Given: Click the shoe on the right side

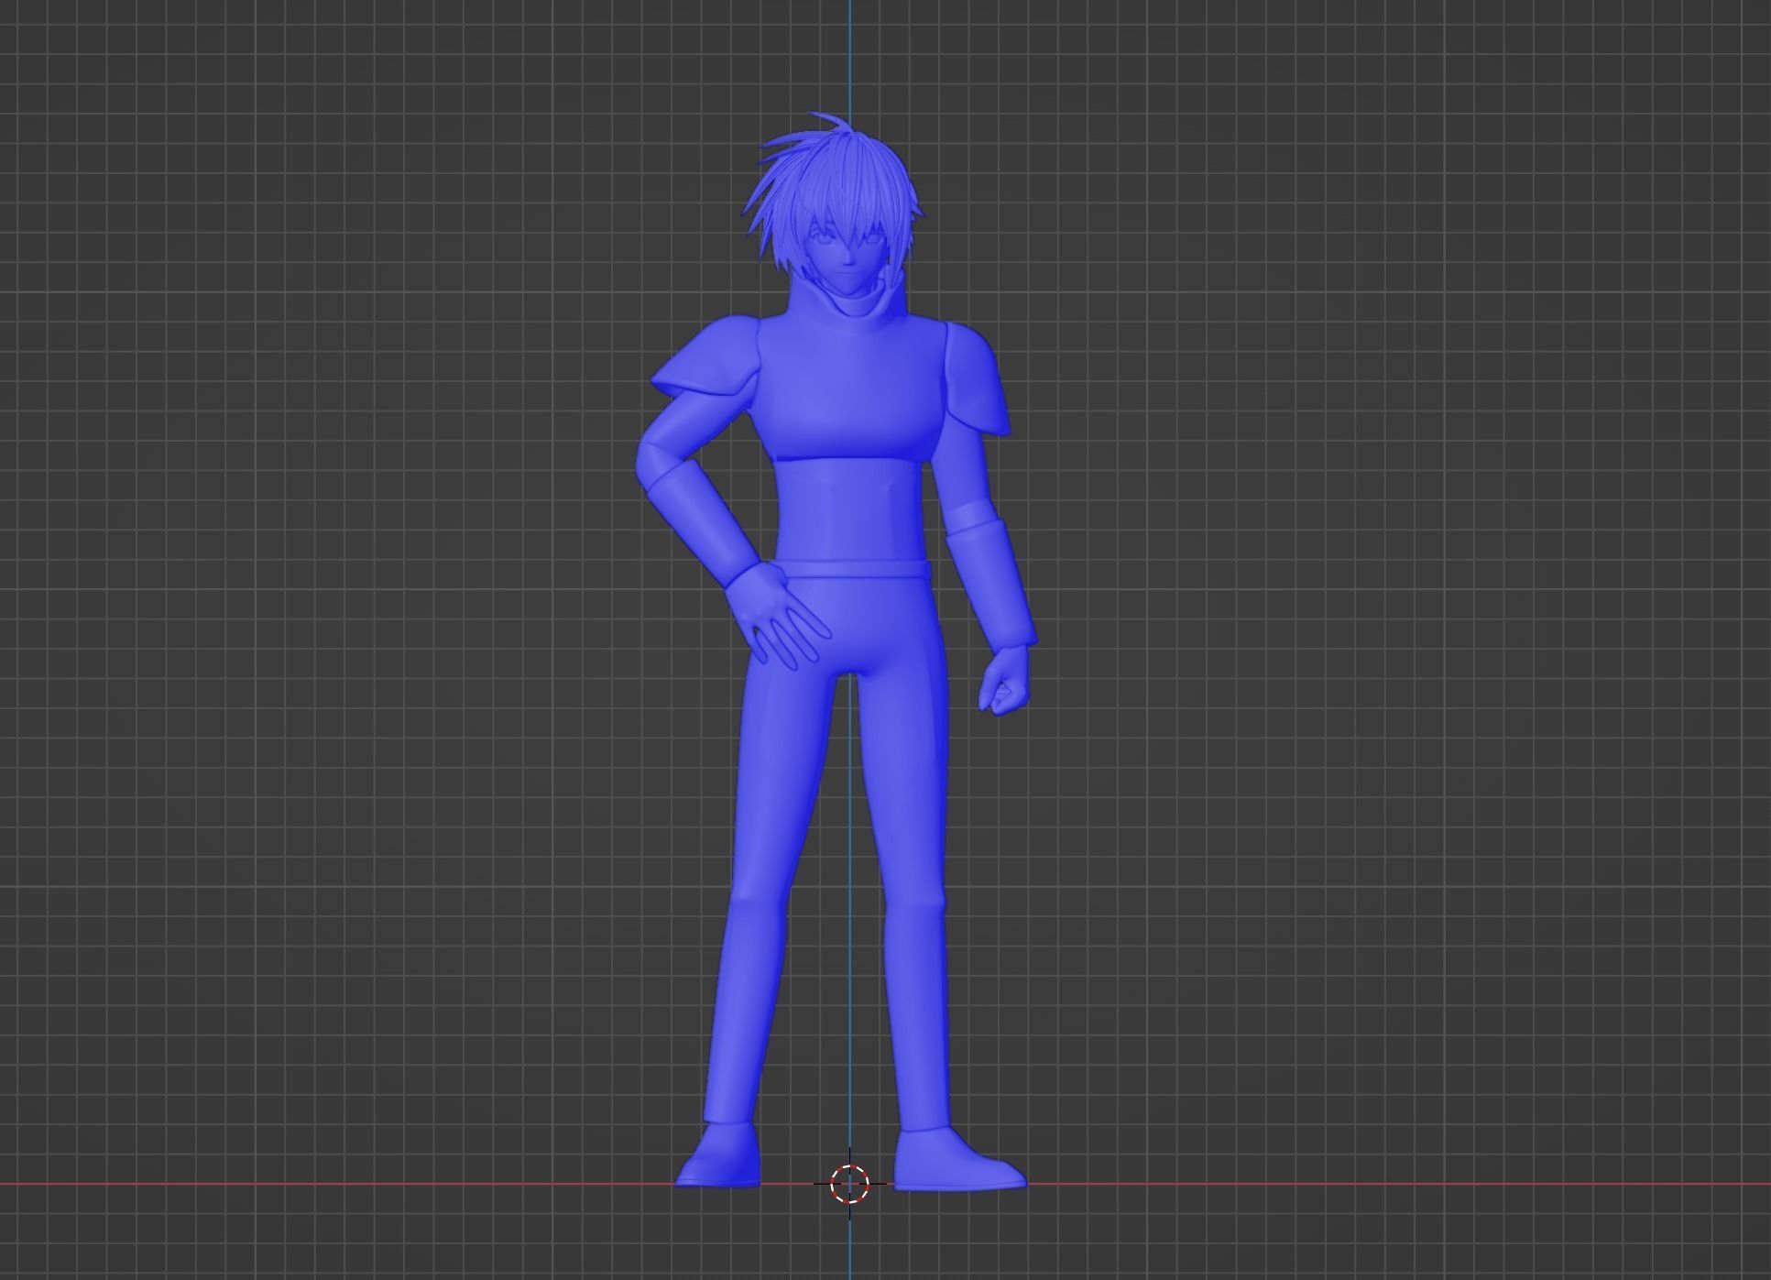Looking at the screenshot, I should (953, 1164).
